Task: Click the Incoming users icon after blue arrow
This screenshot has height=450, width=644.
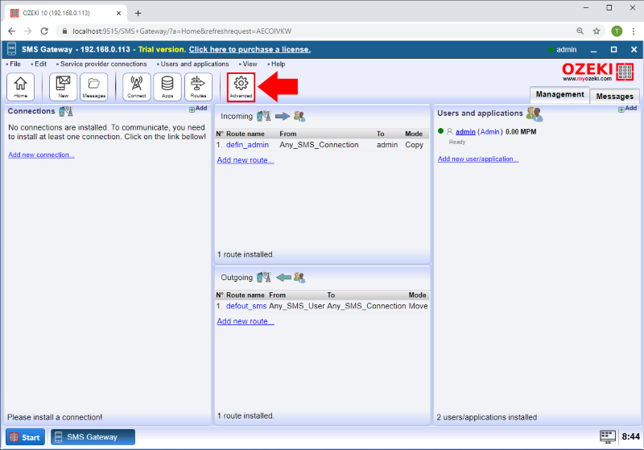Action: tap(299, 117)
